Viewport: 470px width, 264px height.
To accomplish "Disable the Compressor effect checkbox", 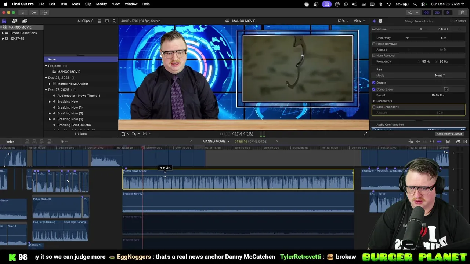I will (x=374, y=89).
